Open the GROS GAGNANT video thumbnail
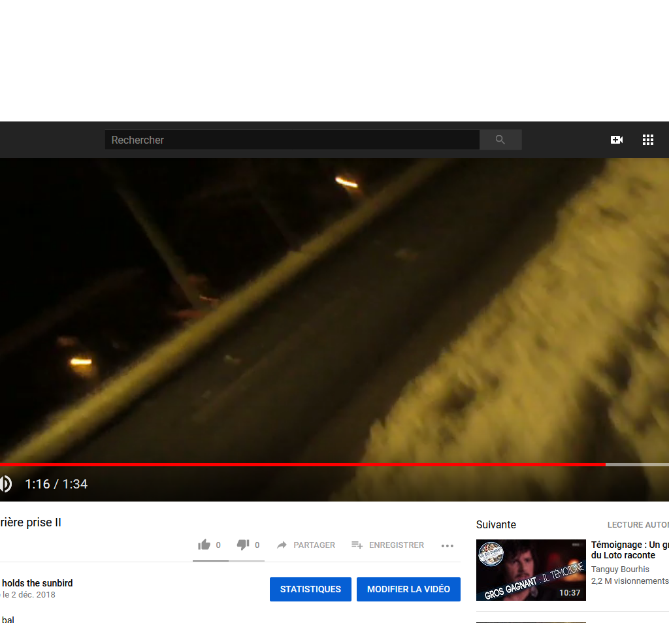The width and height of the screenshot is (669, 623). click(530, 569)
